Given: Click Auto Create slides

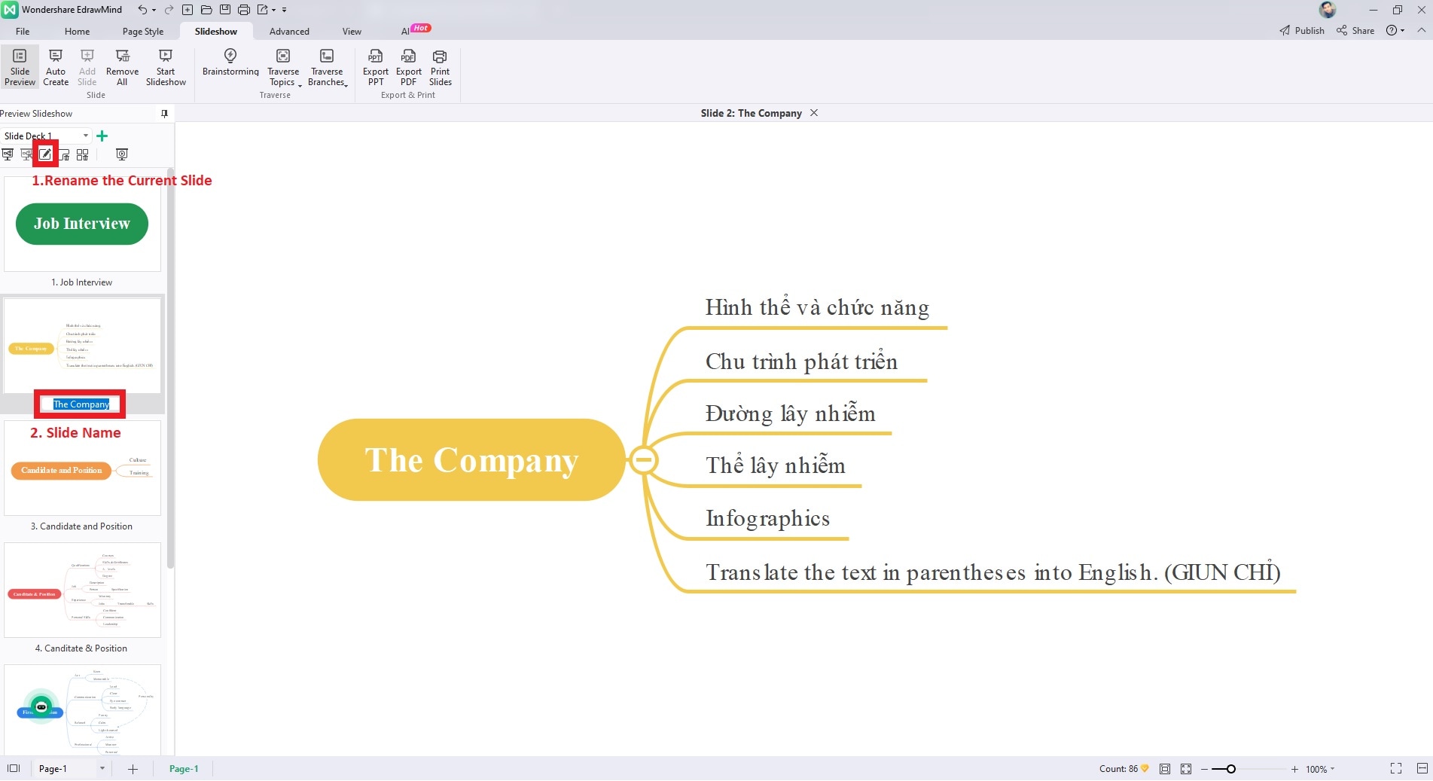Looking at the screenshot, I should click(x=56, y=67).
